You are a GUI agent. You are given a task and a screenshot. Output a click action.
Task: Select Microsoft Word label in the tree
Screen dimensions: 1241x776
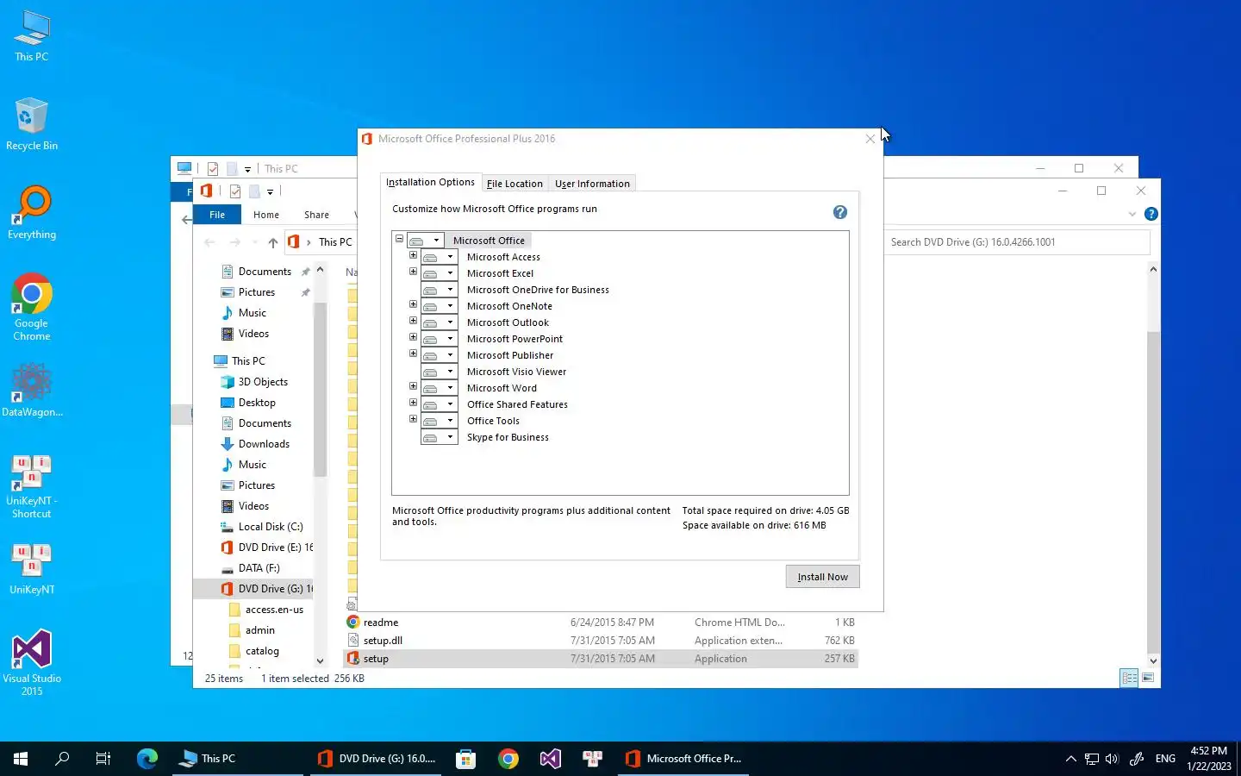502,388
